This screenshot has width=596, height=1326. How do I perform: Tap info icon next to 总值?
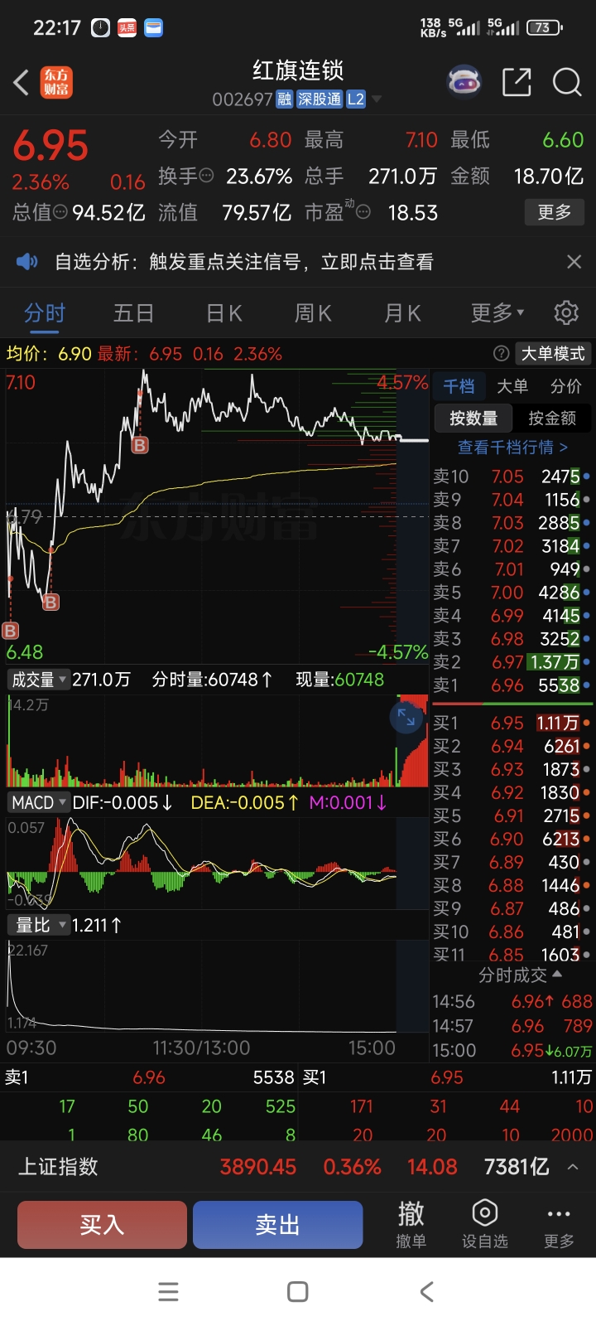[60, 212]
